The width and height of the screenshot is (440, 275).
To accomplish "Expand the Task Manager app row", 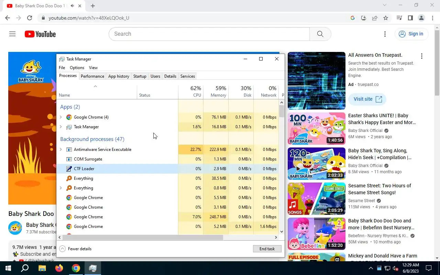I will [x=61, y=127].
